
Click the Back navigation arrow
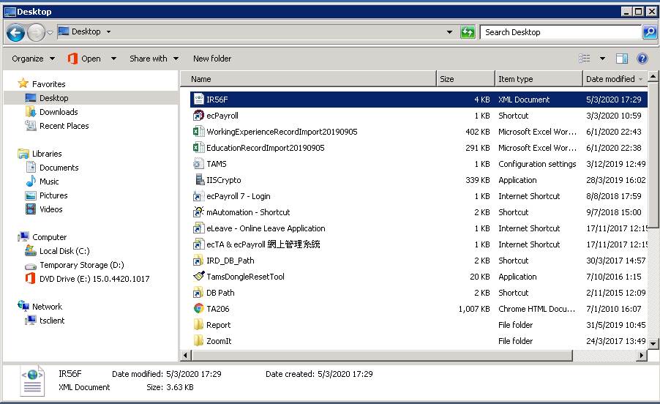point(15,32)
